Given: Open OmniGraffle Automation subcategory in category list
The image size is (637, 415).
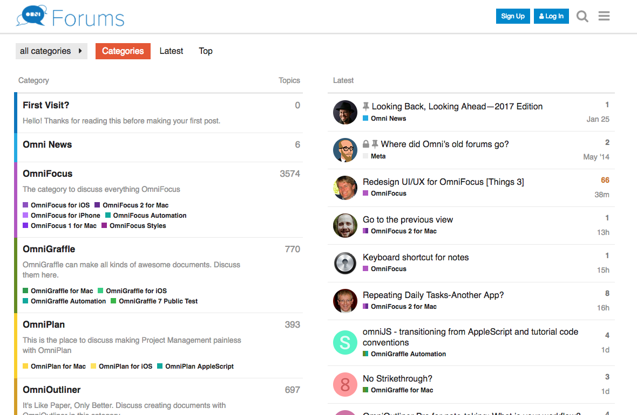Looking at the screenshot, I should (x=64, y=301).
